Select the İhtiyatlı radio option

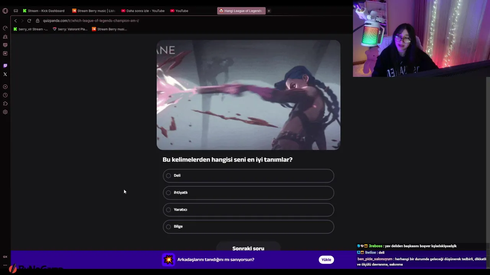click(x=248, y=192)
